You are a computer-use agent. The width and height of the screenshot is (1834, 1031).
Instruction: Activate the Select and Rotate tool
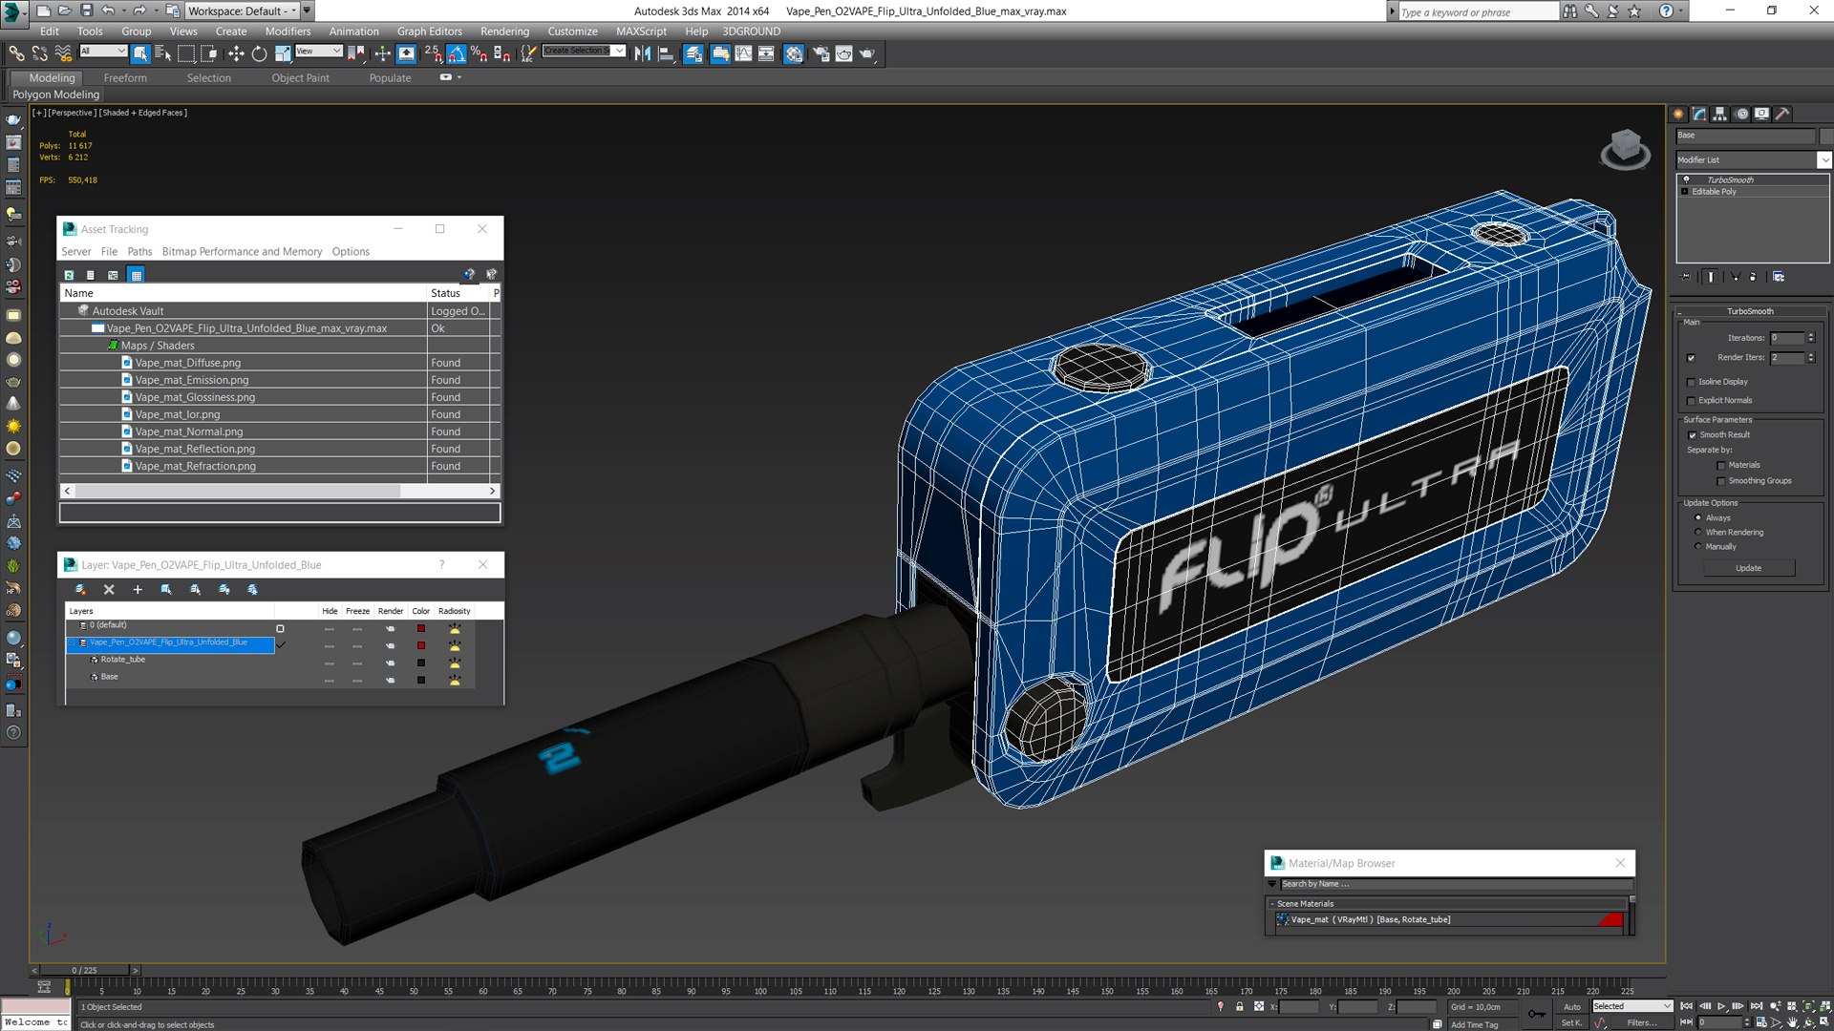tap(259, 54)
